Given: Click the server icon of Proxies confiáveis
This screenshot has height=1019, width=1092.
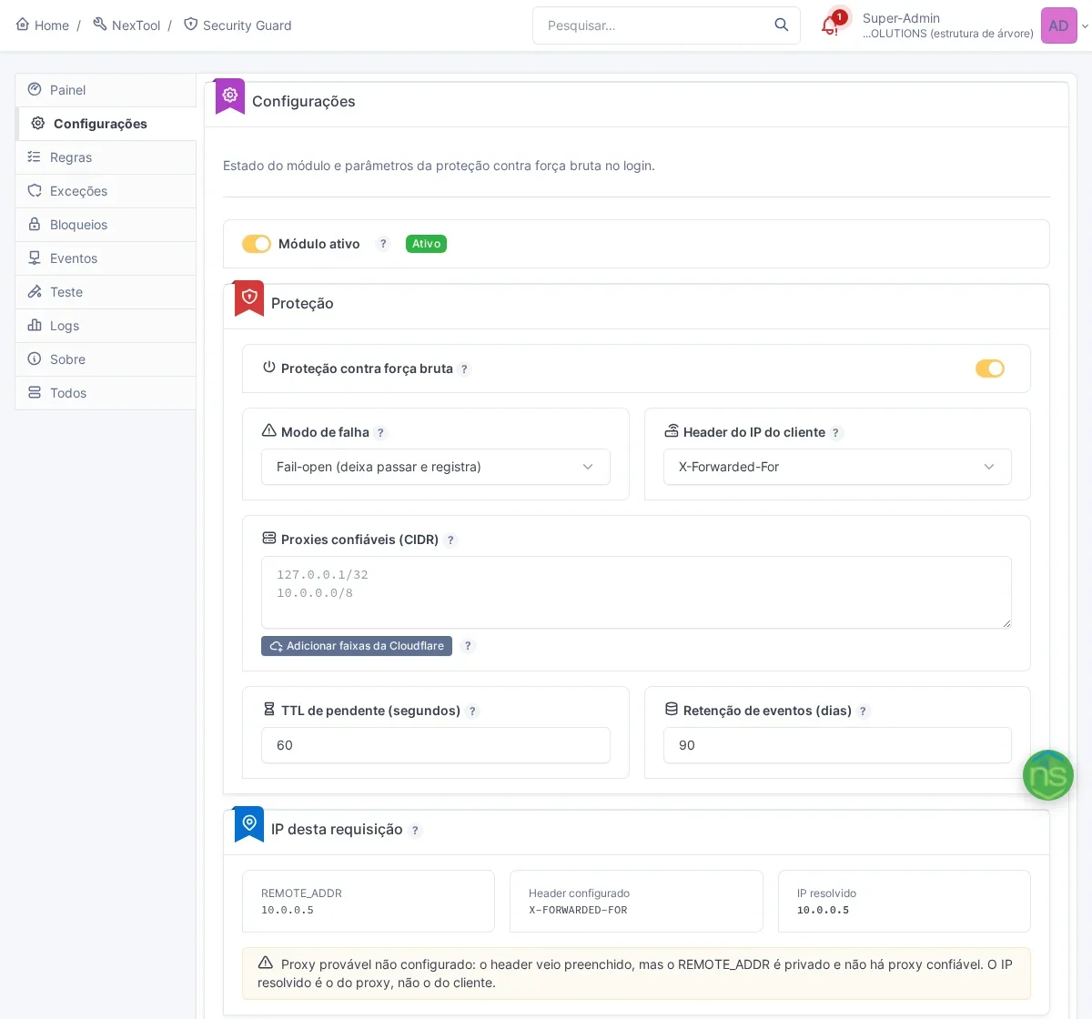Looking at the screenshot, I should 269,539.
